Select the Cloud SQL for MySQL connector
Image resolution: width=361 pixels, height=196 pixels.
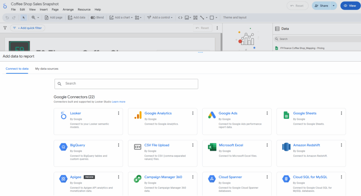pos(311,184)
